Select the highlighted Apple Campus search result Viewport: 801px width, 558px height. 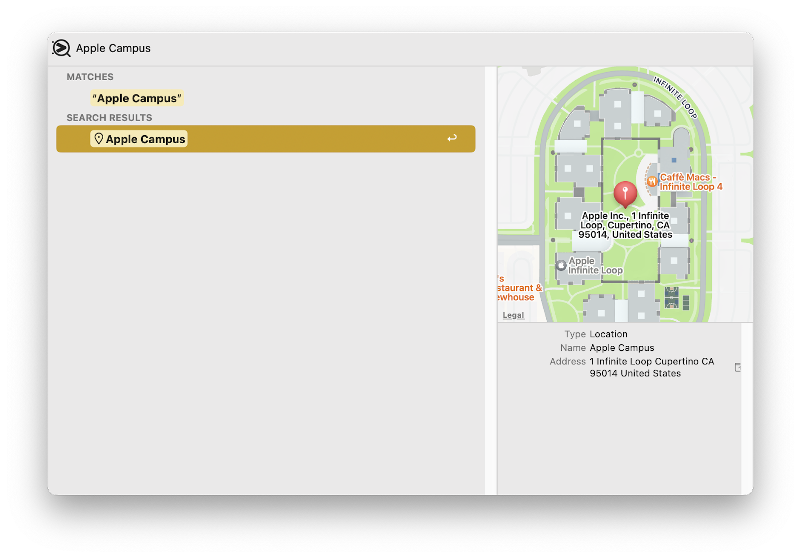coord(145,139)
